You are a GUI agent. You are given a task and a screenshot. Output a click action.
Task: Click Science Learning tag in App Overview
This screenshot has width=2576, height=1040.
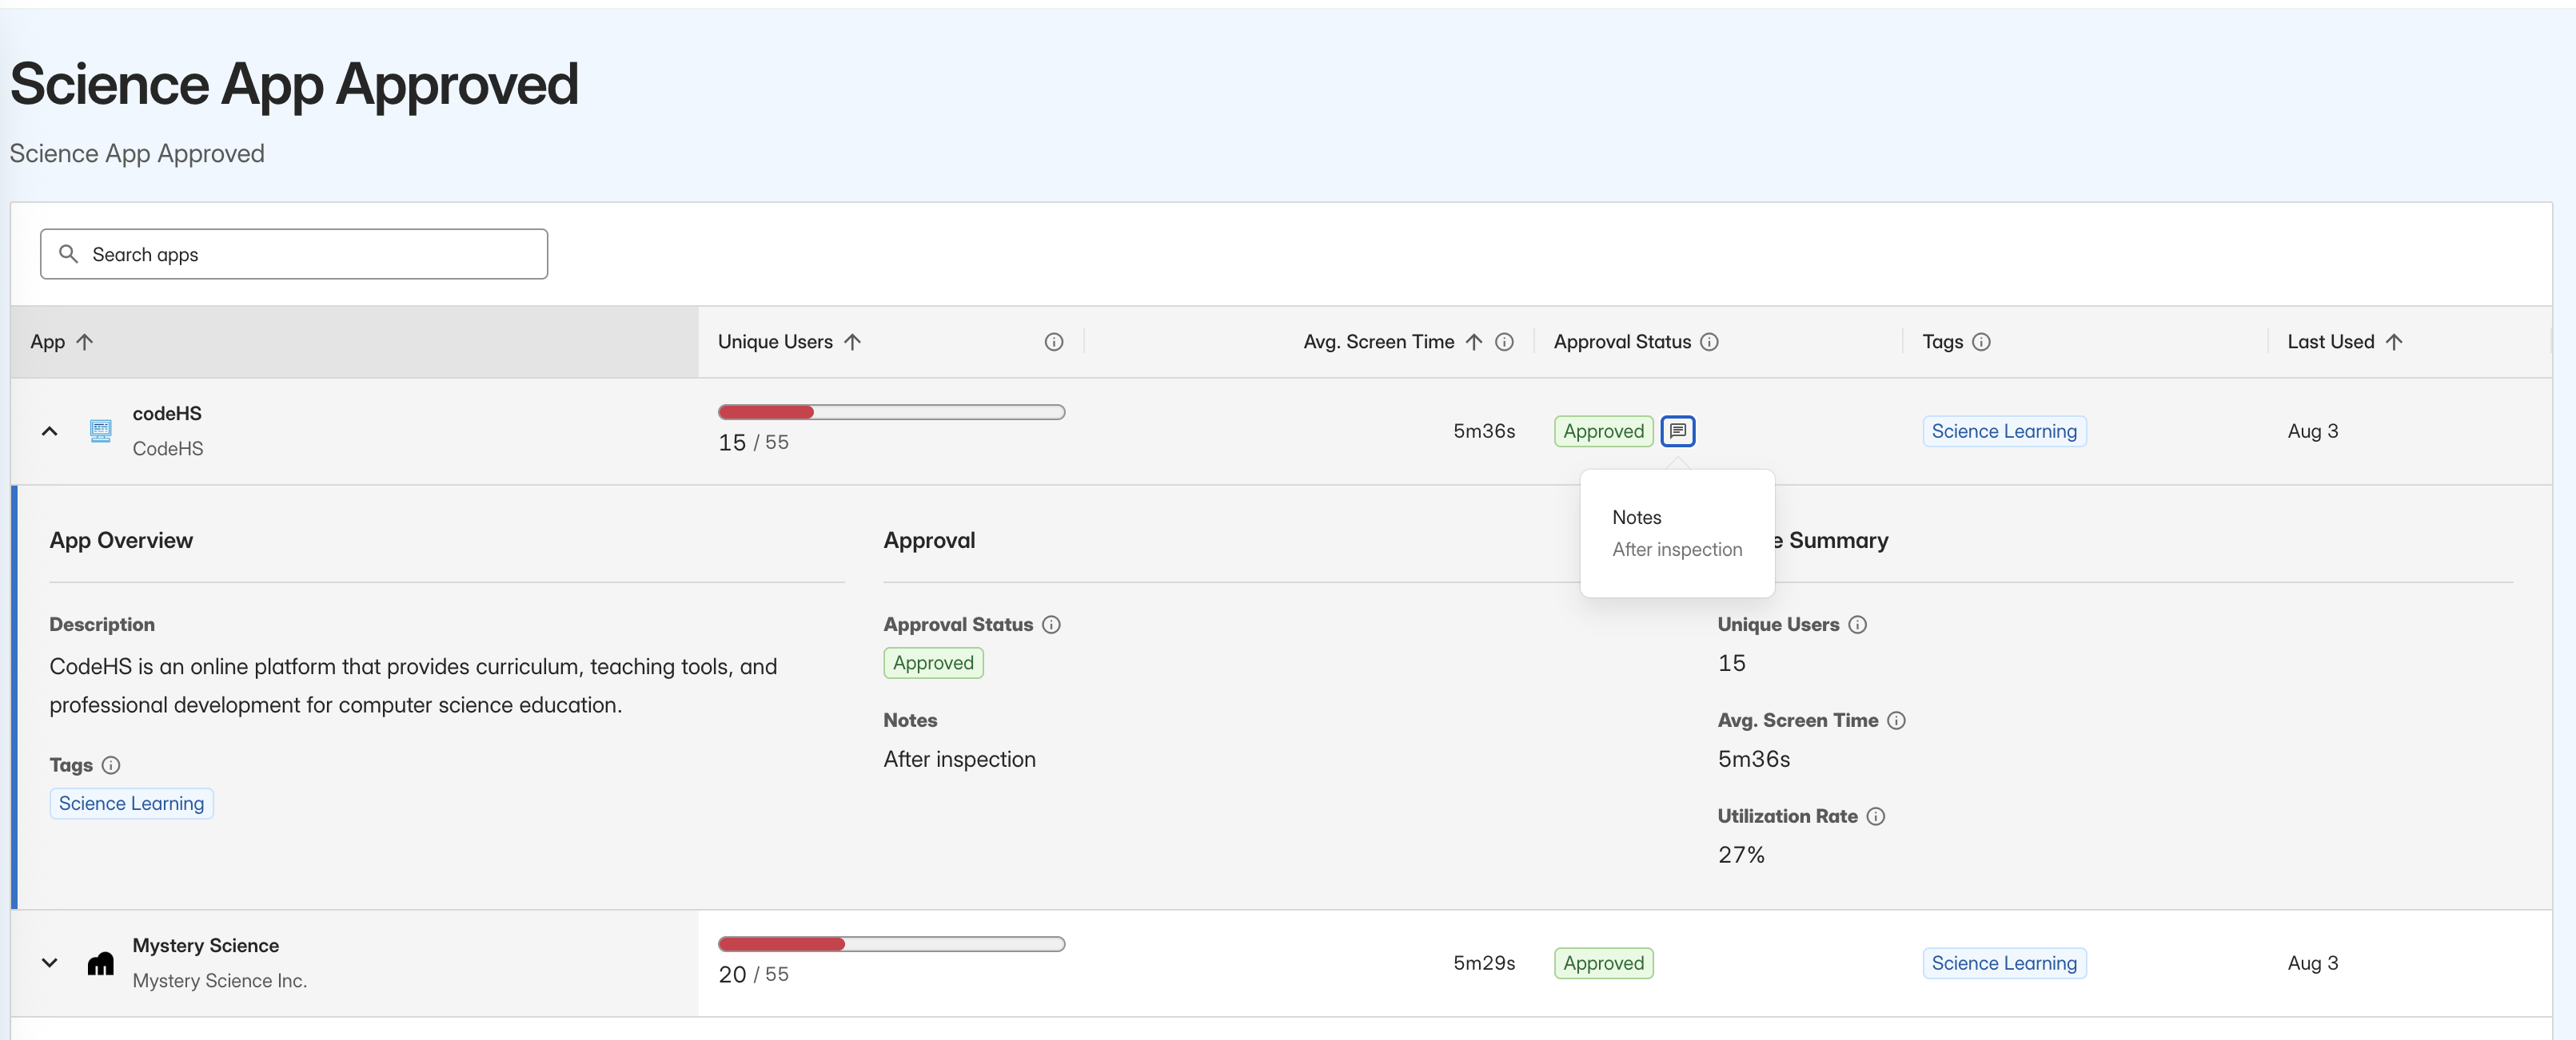(x=131, y=804)
